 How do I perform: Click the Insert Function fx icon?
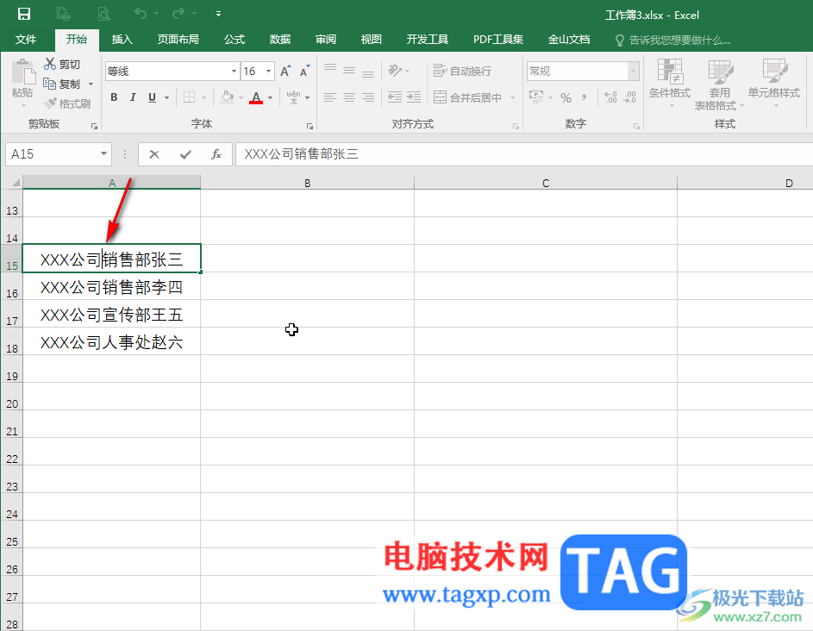(x=216, y=154)
